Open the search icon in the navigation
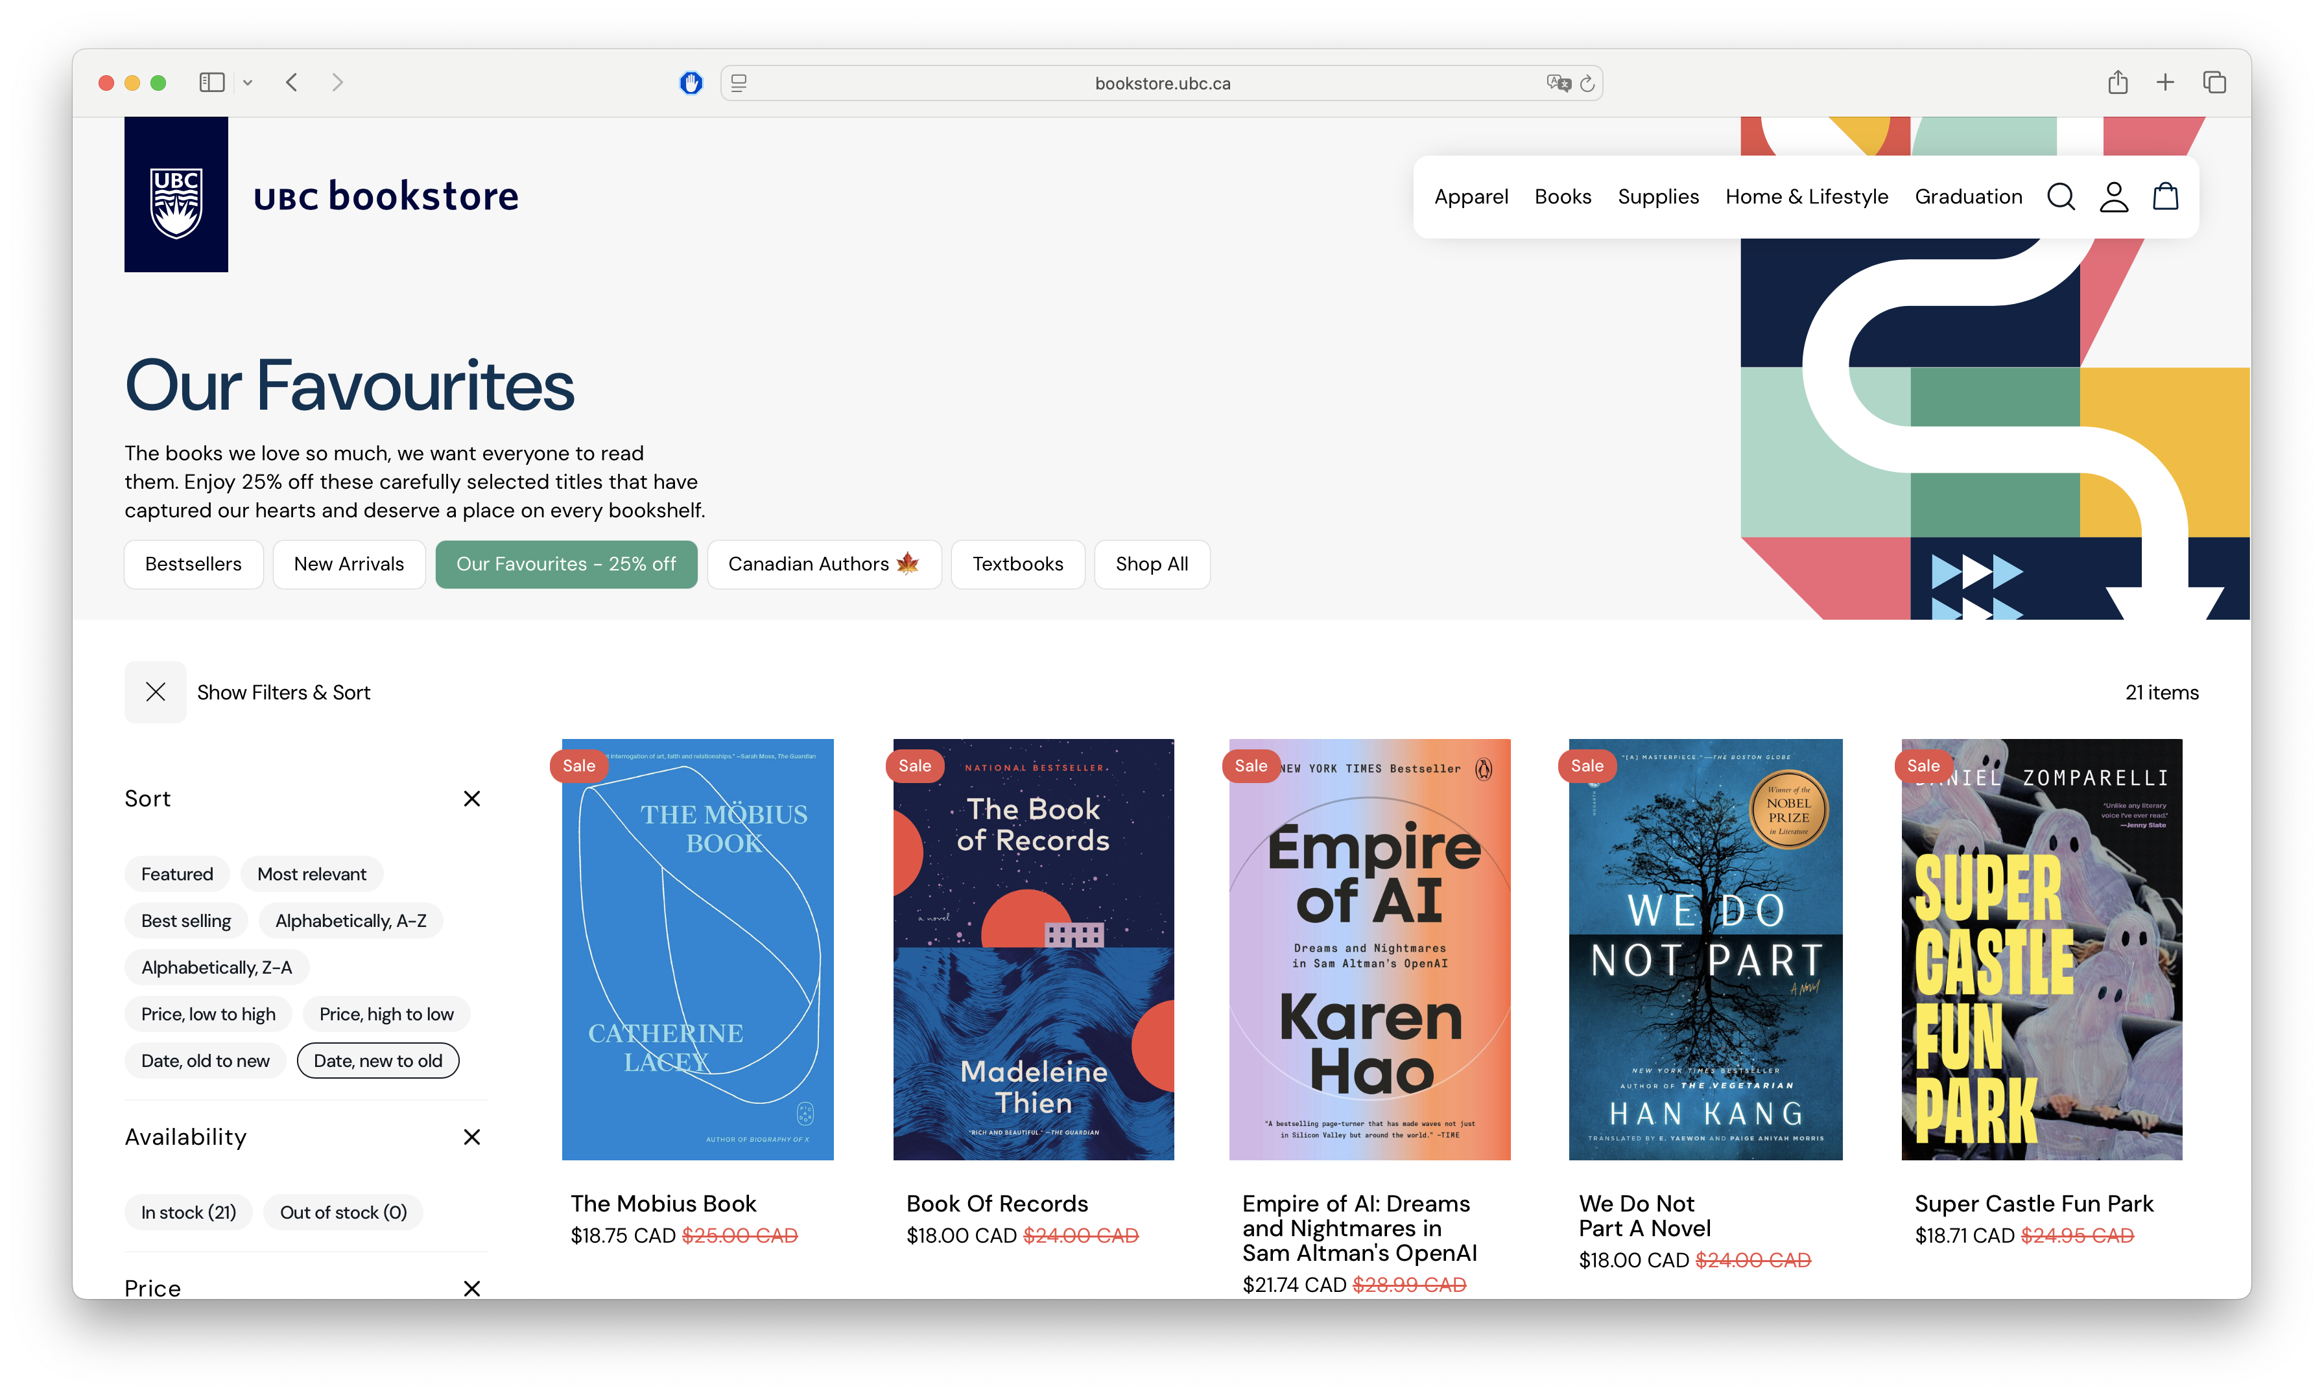Viewport: 2324px width, 1395px height. [x=2060, y=196]
